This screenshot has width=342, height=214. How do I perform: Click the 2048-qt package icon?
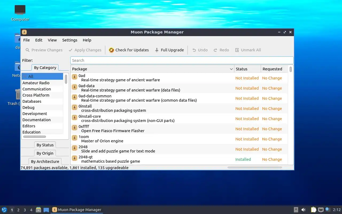75,158
